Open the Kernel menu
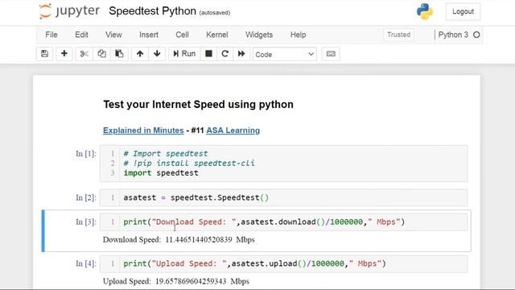Image resolution: width=515 pixels, height=290 pixels. pyautogui.click(x=216, y=35)
